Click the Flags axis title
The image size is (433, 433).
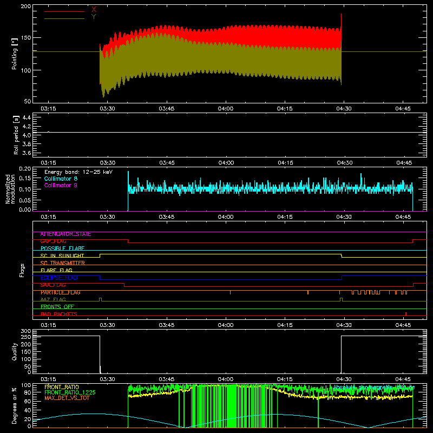coord(22,270)
